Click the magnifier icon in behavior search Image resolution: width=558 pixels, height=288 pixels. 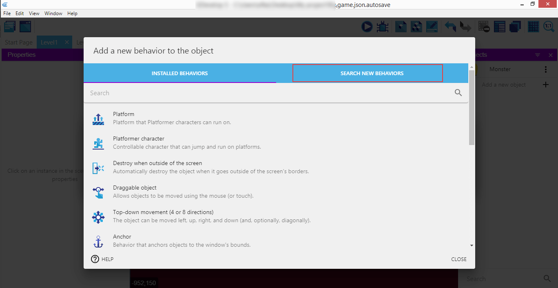pos(458,93)
